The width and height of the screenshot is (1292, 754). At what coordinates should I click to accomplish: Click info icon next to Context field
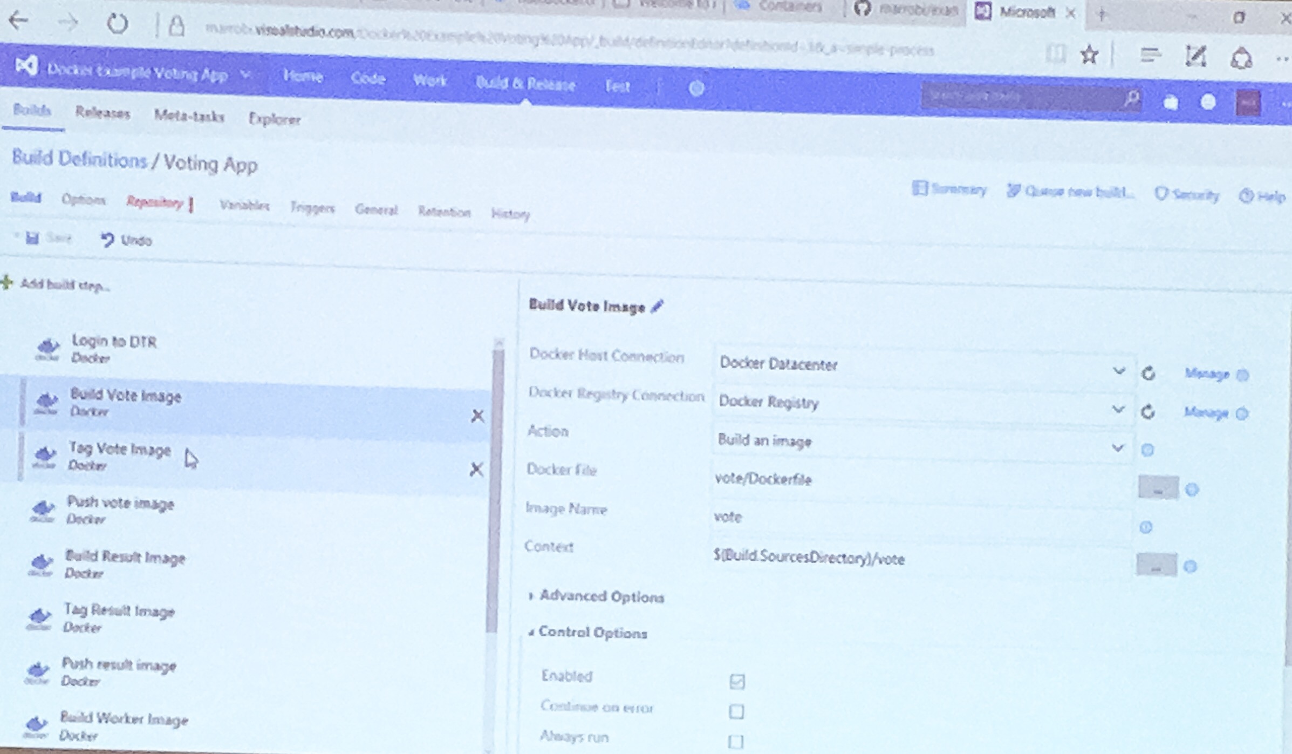click(x=1190, y=566)
